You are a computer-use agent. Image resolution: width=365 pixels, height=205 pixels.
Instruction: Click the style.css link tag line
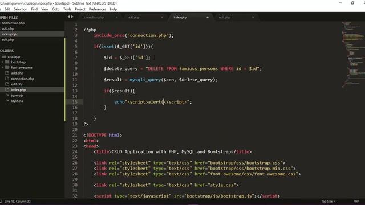(x=166, y=185)
